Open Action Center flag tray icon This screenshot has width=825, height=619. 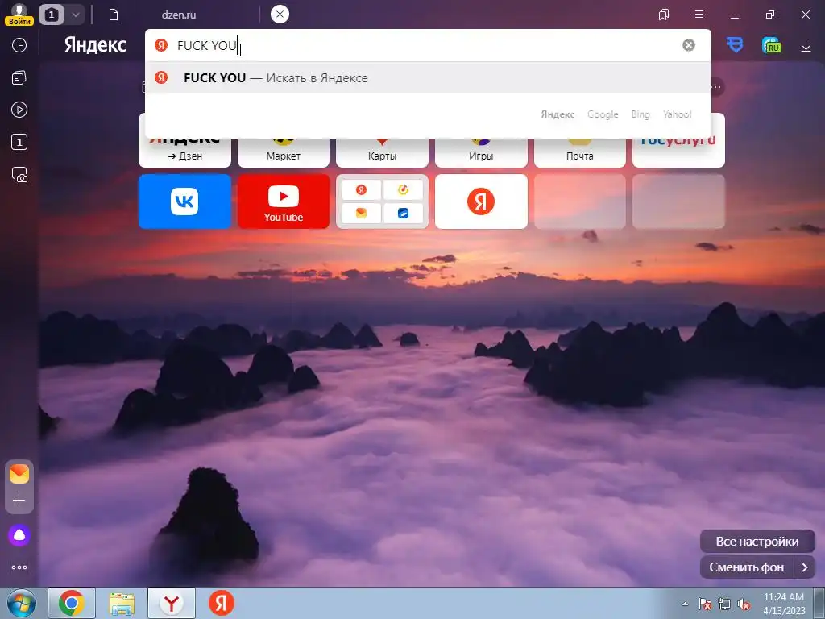[705, 604]
